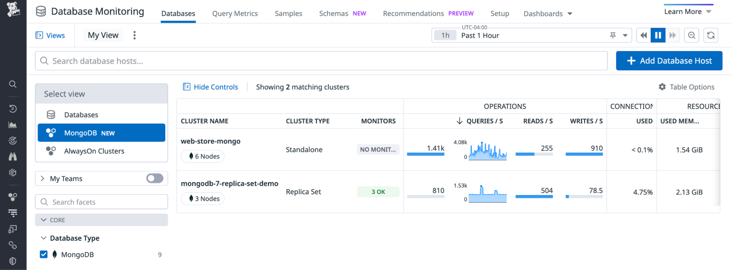731x270 pixels.
Task: Step back the time range
Action: tap(643, 35)
